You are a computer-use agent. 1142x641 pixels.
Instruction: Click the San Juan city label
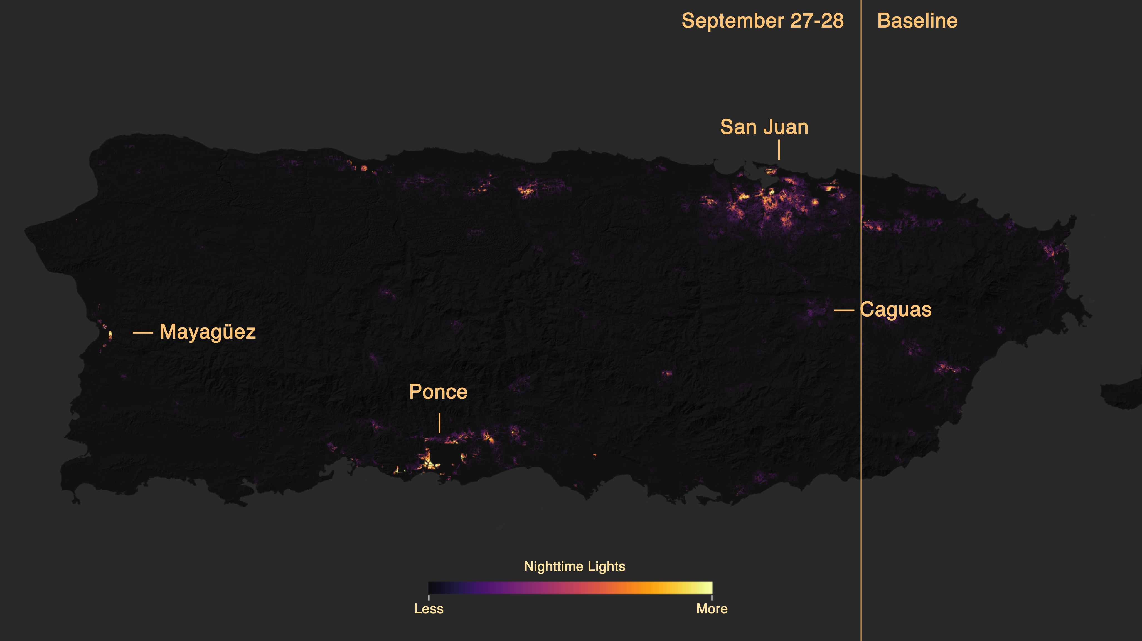click(764, 127)
